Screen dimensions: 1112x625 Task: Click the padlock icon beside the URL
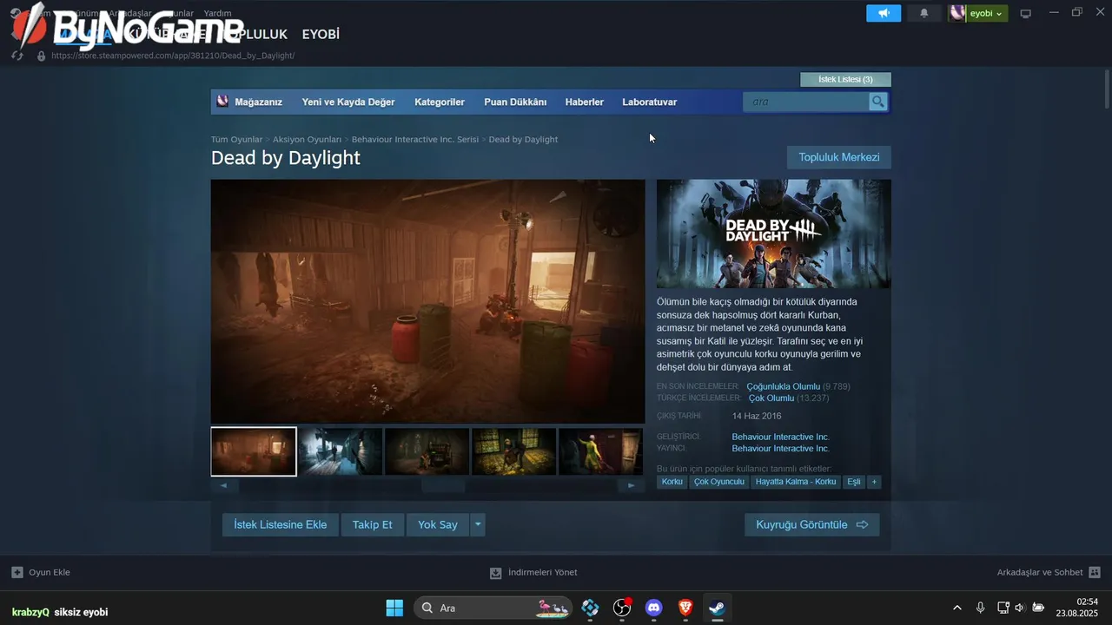41,56
